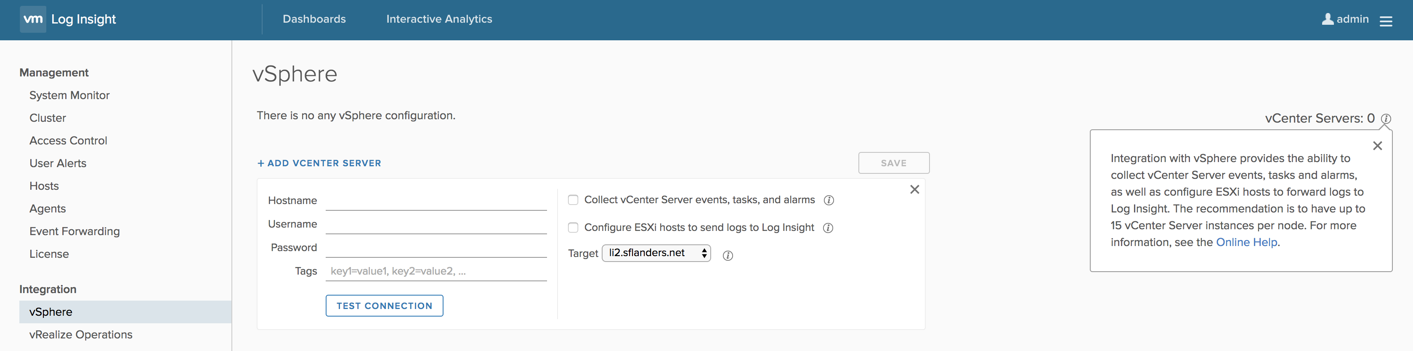The width and height of the screenshot is (1413, 351).
Task: Click the Test Connection button
Action: pyautogui.click(x=384, y=306)
